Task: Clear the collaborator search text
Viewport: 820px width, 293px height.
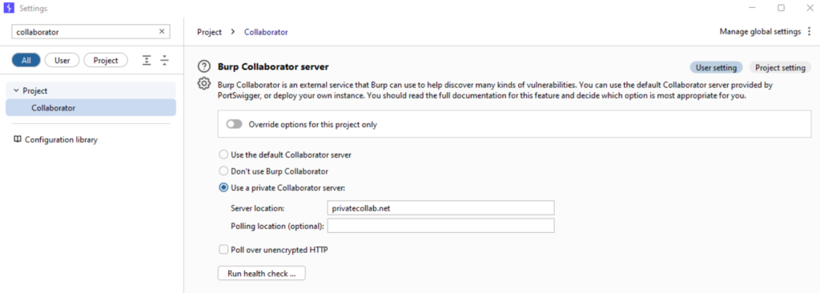Action: (162, 31)
